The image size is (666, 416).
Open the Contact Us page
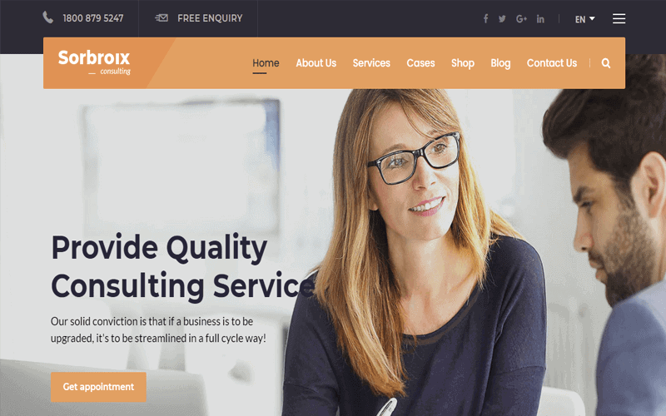pos(552,63)
